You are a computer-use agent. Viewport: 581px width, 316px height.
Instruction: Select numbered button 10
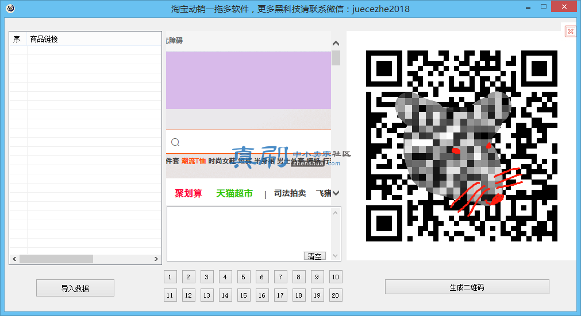[336, 277]
